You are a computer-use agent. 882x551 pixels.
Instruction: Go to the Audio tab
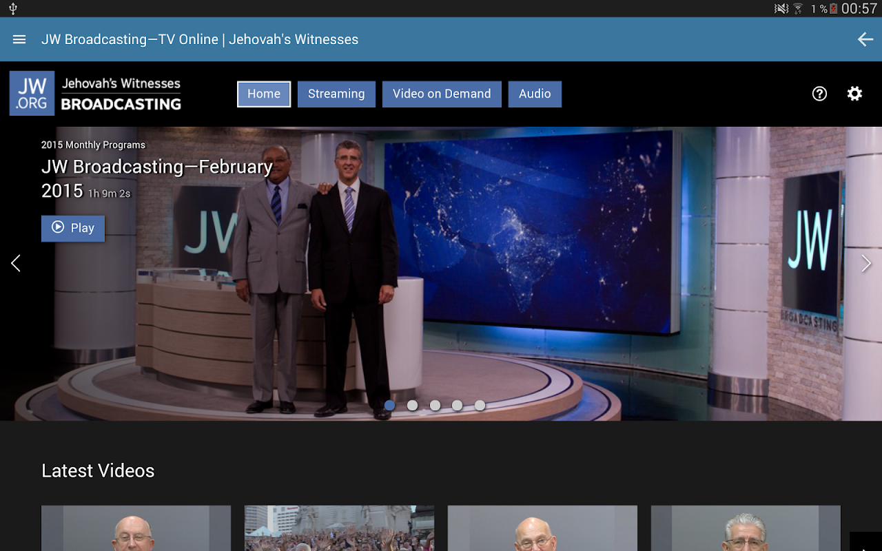pos(535,94)
